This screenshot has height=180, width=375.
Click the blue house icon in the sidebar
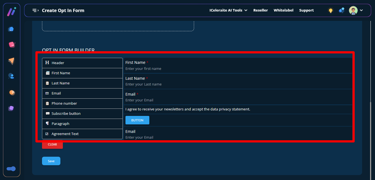(11, 29)
